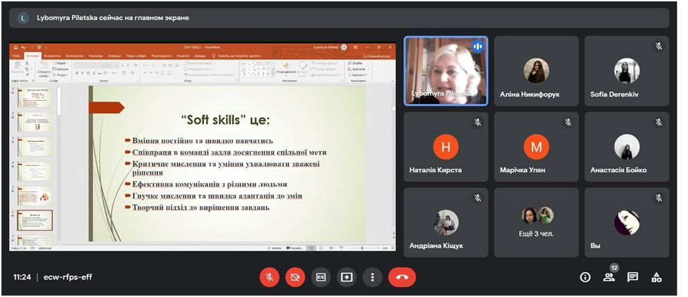Click the present screen icon
Viewport: 688px width, 297px height.
(347, 277)
